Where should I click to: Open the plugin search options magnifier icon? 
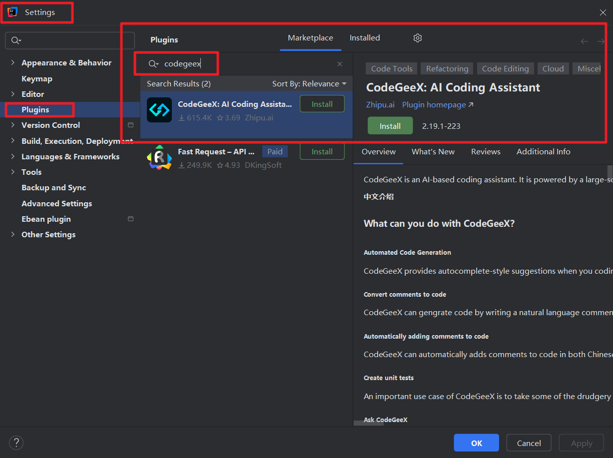point(153,64)
